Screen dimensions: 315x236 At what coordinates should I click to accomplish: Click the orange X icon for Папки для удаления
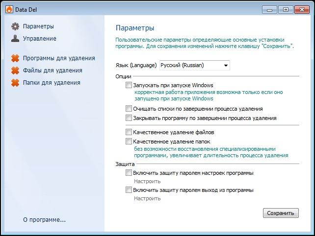point(15,83)
